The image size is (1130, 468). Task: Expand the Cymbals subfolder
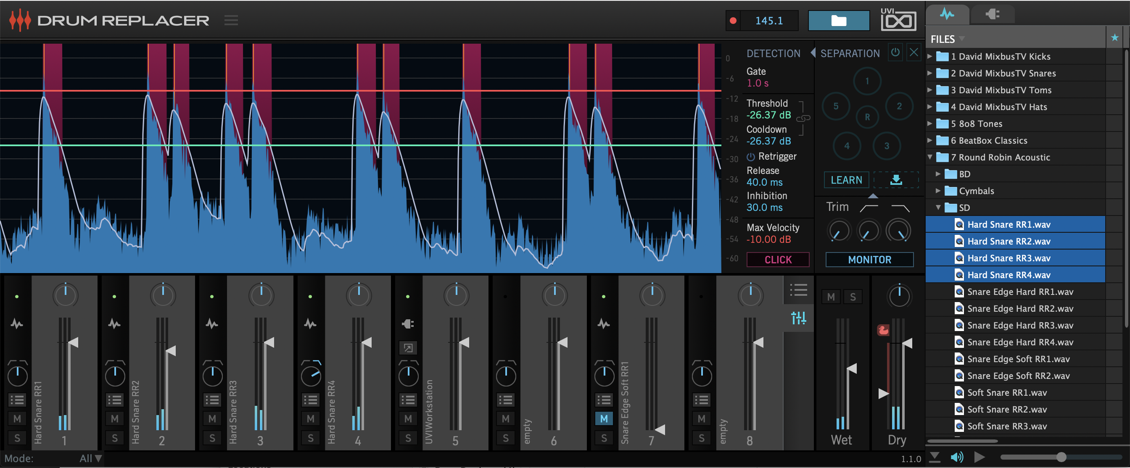pos(938,191)
